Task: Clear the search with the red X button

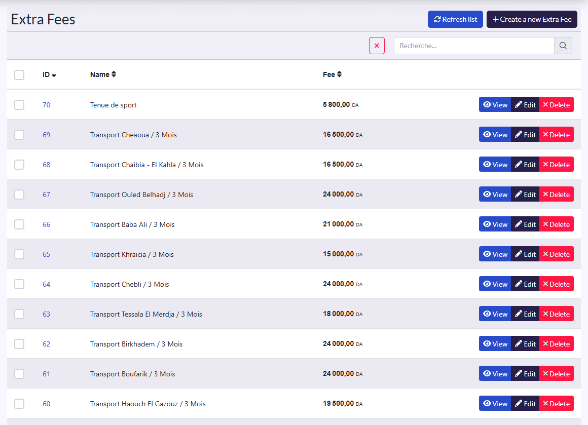Action: [x=377, y=46]
